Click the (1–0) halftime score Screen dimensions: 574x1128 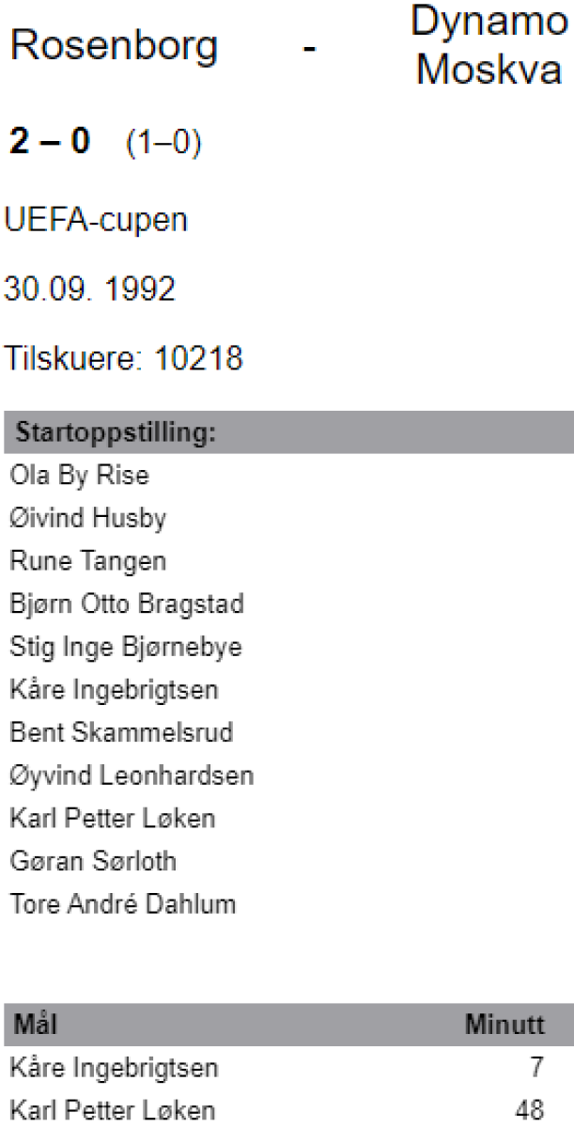(x=162, y=149)
